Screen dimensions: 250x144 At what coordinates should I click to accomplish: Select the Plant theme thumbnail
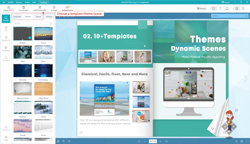pyautogui.click(x=23, y=52)
